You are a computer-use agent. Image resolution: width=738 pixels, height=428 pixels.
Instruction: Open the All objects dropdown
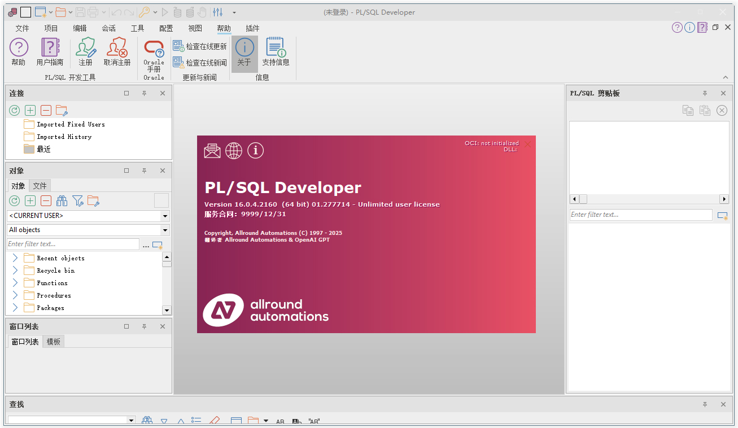164,230
